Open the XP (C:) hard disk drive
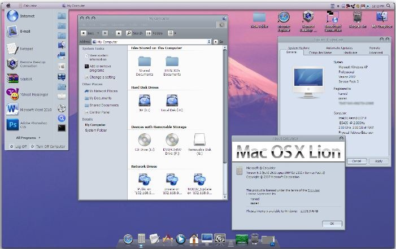396x249 pixels. coord(145,101)
